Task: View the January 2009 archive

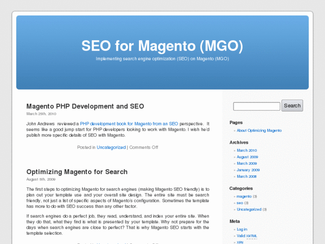Action: coord(248,170)
